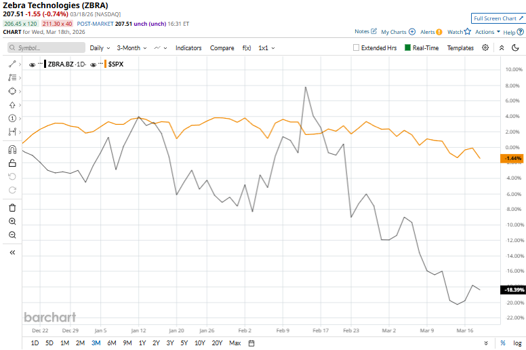Zoom in with the magnifier plus icon

(x=12, y=221)
